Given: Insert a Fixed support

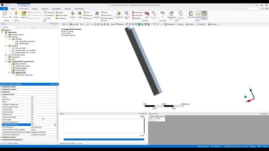Looking at the screenshot, I should click(x=104, y=12).
